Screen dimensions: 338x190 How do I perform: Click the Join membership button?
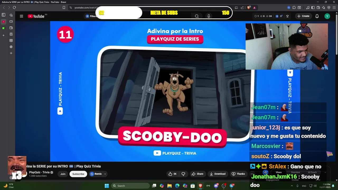click(x=63, y=174)
